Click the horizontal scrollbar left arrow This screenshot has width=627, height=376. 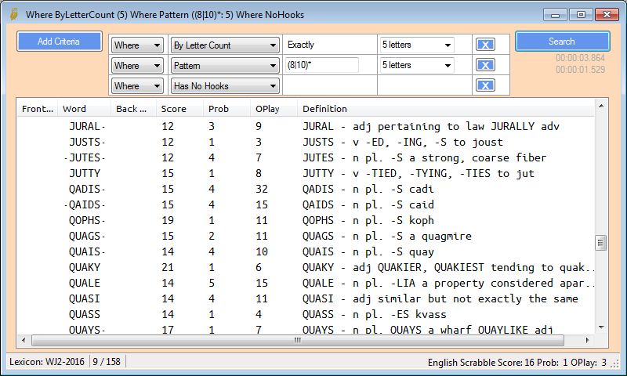click(24, 341)
